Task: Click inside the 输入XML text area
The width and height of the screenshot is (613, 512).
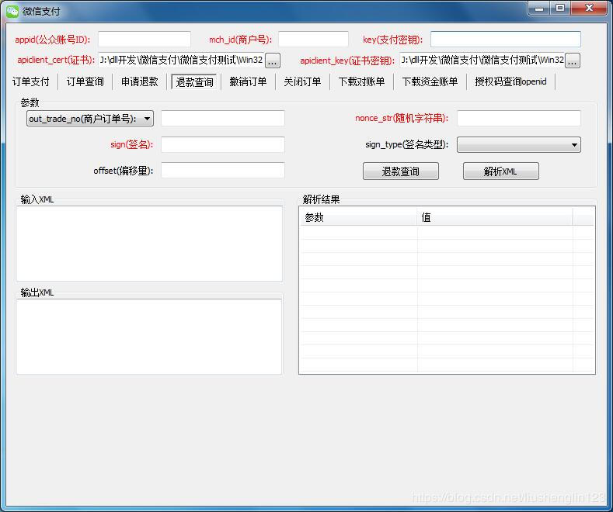Action: (149, 244)
